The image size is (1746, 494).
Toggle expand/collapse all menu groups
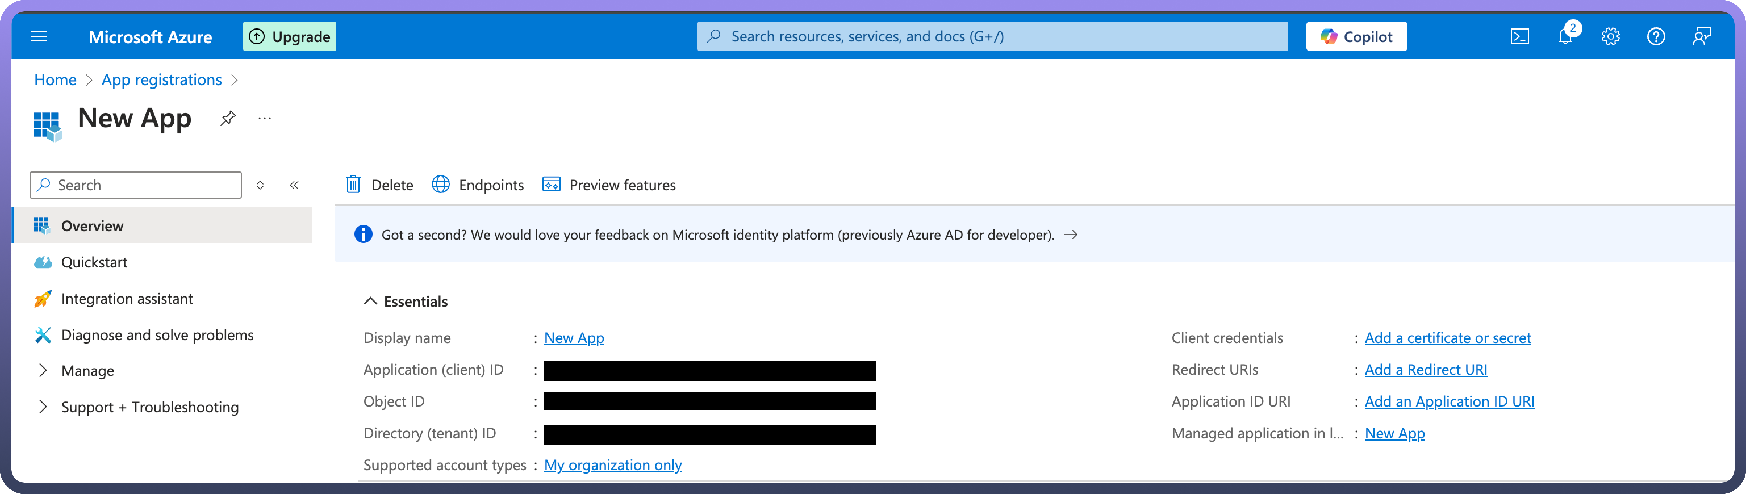260,185
